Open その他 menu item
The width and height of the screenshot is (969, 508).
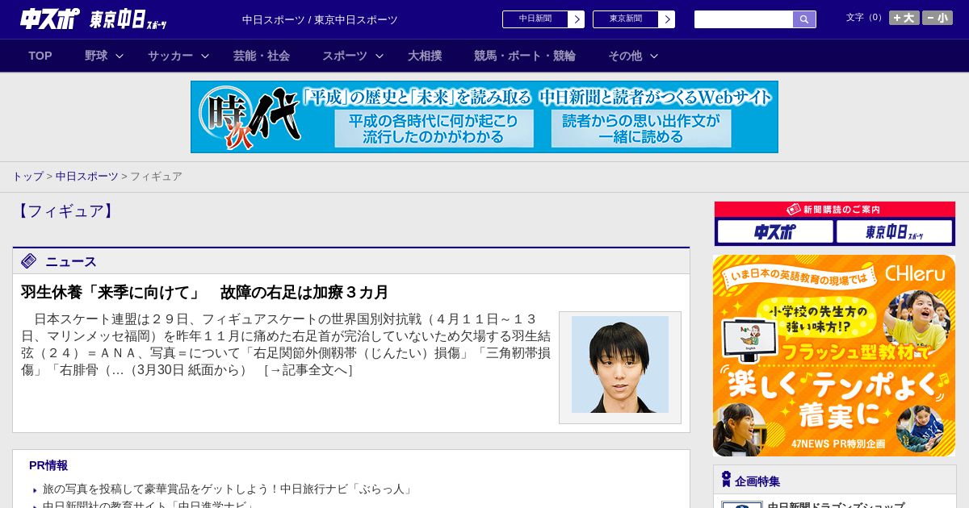(x=625, y=56)
